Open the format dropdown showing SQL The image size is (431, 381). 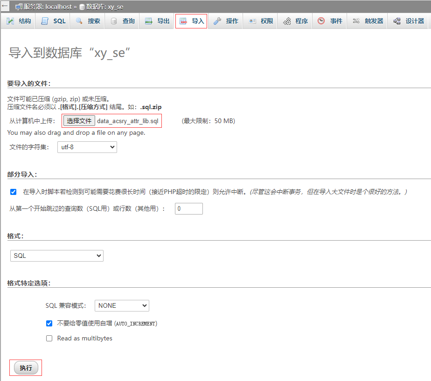[x=56, y=256]
